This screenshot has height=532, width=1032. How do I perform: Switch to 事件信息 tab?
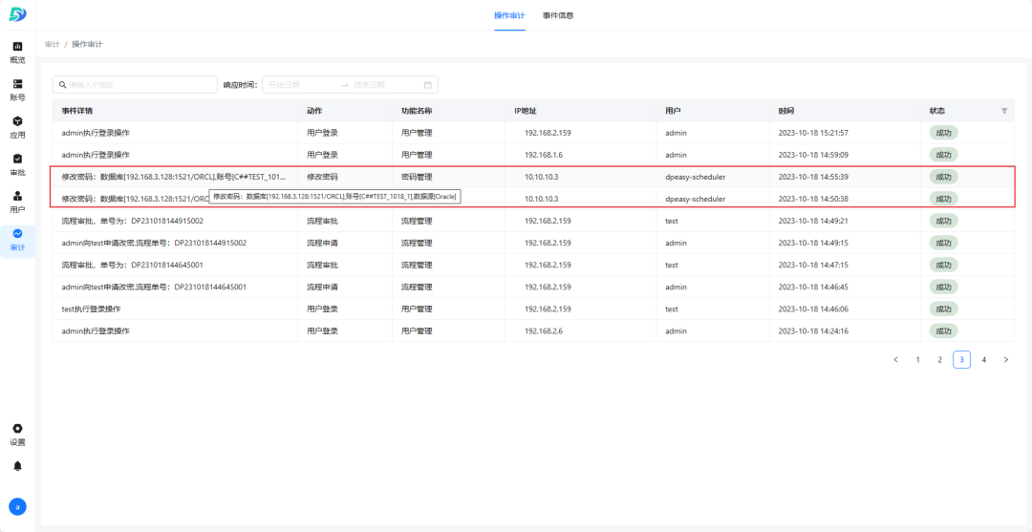point(558,15)
